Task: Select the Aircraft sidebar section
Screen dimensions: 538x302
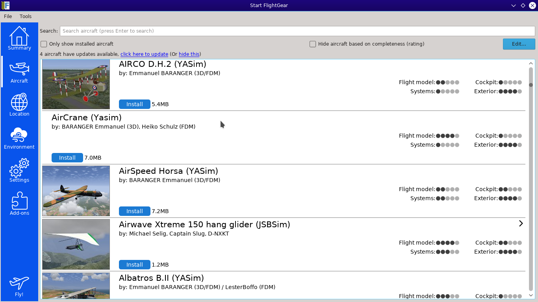Action: (19, 72)
